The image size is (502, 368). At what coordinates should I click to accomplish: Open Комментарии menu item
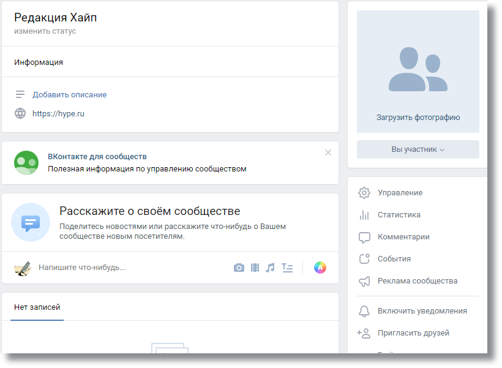tap(403, 237)
